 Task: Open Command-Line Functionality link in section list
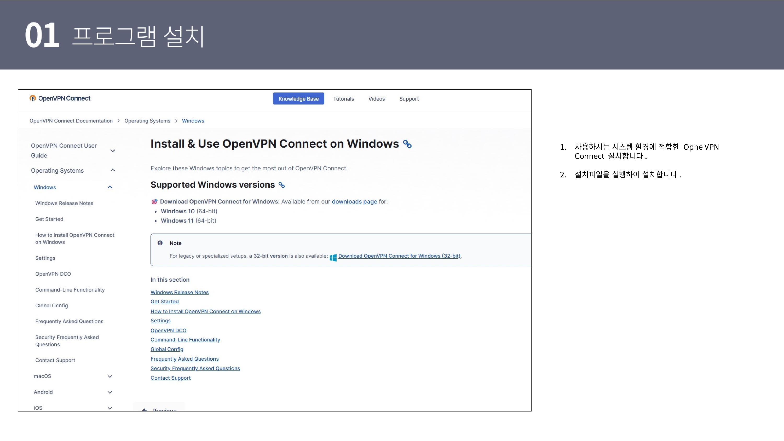[x=185, y=340]
